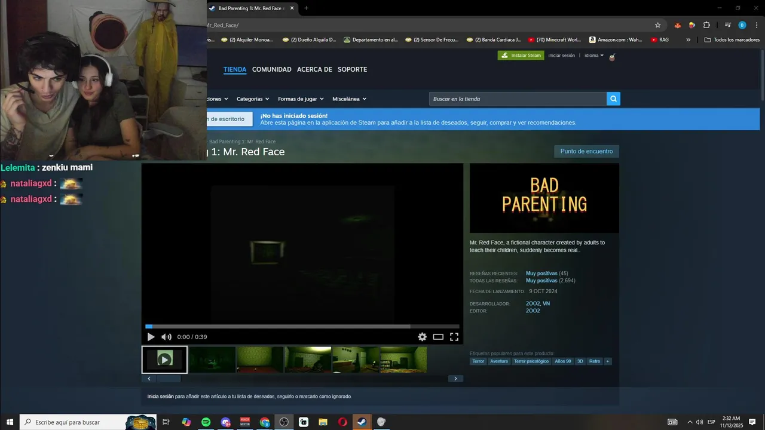765x430 pixels.
Task: Click the store search magnifier button
Action: click(x=613, y=99)
